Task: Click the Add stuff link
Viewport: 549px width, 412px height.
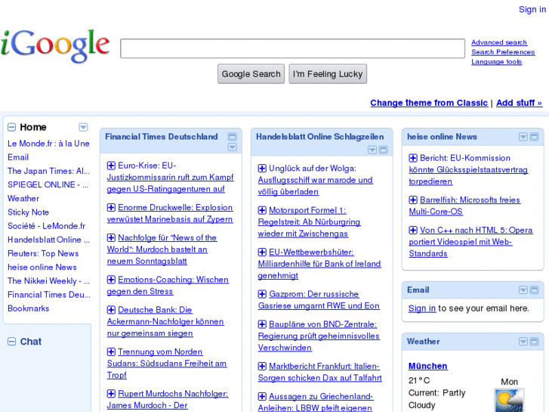Action: (x=520, y=103)
